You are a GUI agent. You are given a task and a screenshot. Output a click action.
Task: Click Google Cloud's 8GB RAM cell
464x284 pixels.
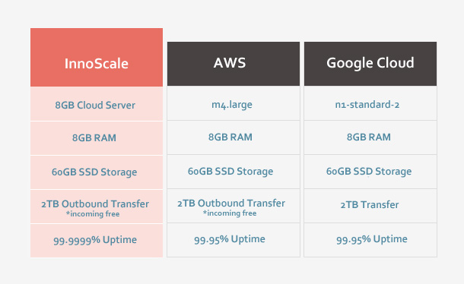tap(370, 137)
